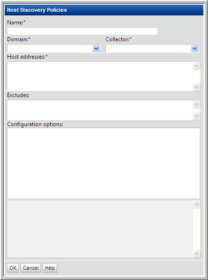Click the description panel scroll down arrow

point(197,253)
